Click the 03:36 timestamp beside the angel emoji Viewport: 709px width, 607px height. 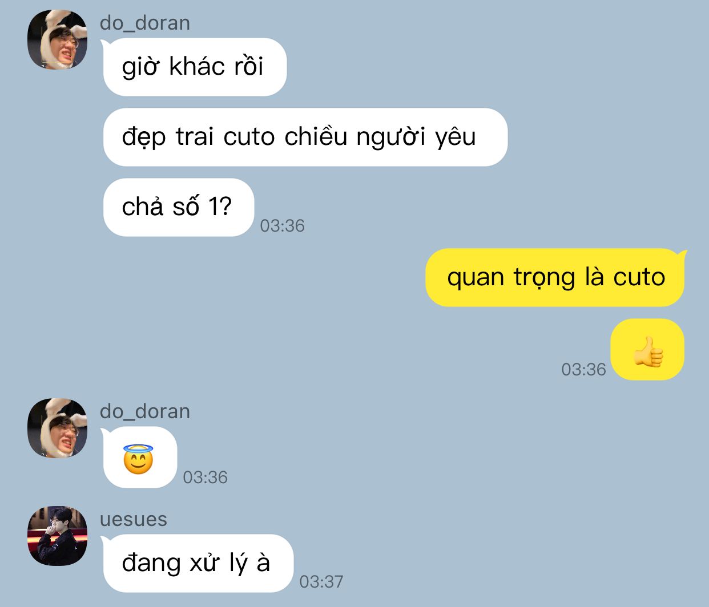click(x=206, y=477)
